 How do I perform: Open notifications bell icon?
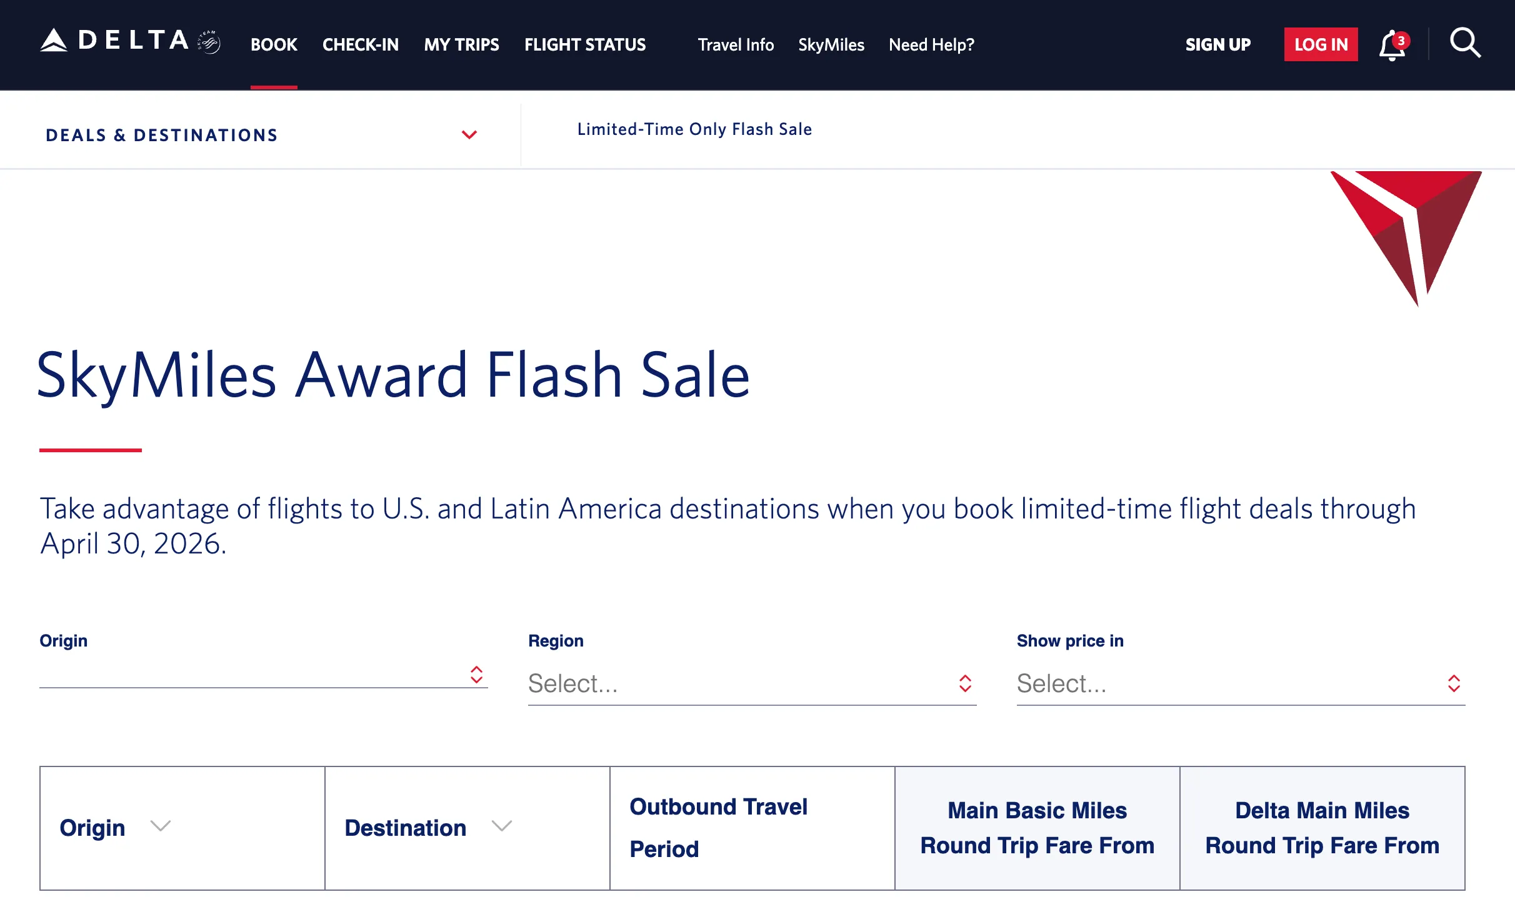point(1392,45)
